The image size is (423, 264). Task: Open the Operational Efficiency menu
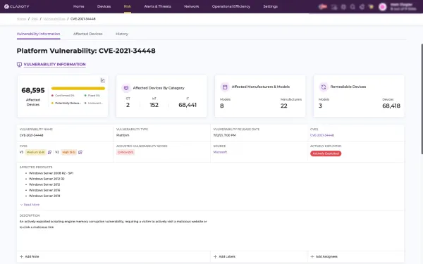click(x=231, y=6)
